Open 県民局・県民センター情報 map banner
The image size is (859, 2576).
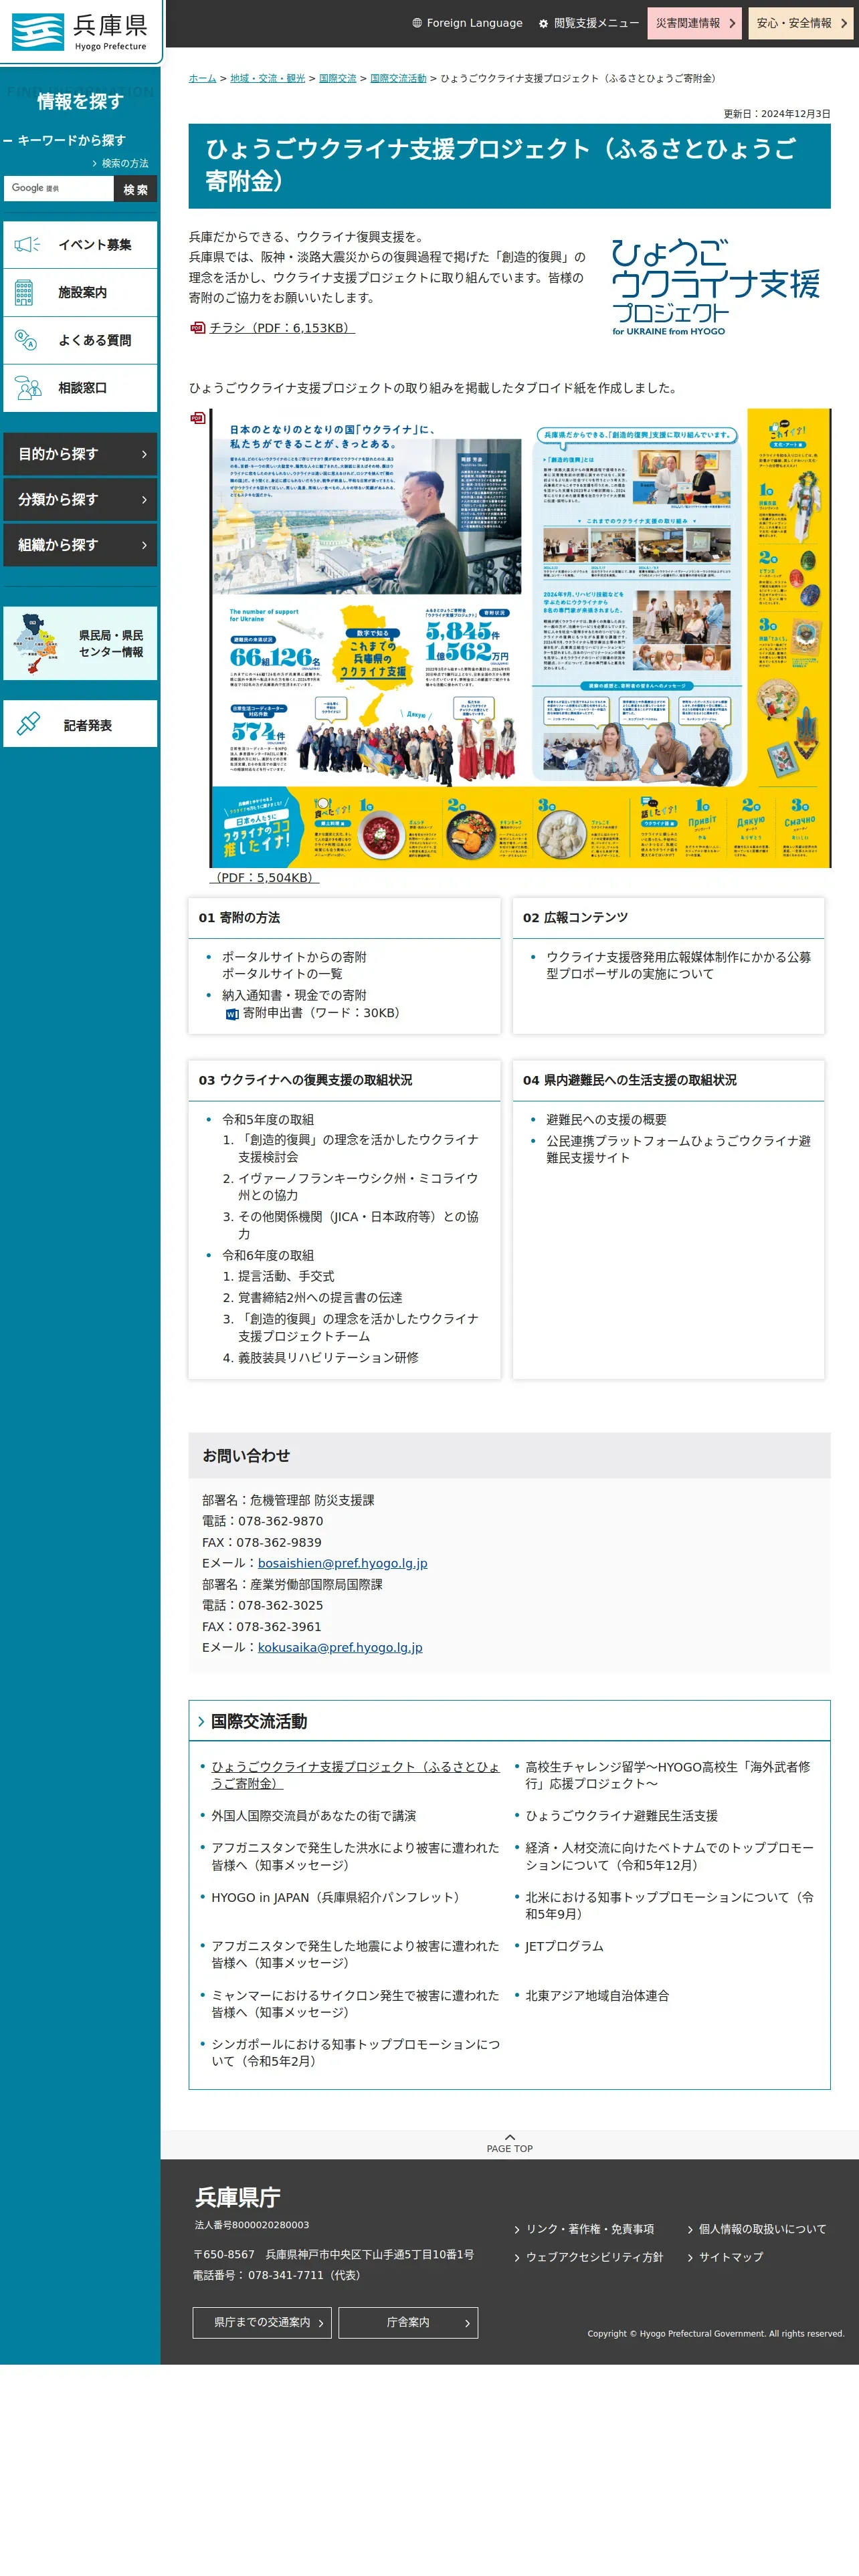(80, 643)
